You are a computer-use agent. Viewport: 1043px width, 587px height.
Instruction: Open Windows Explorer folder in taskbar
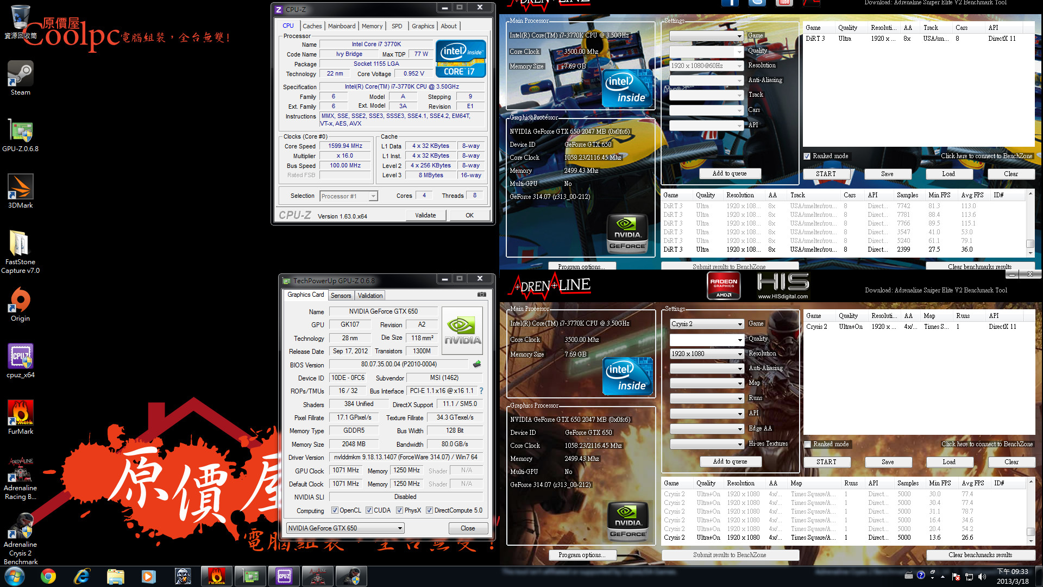click(x=116, y=576)
